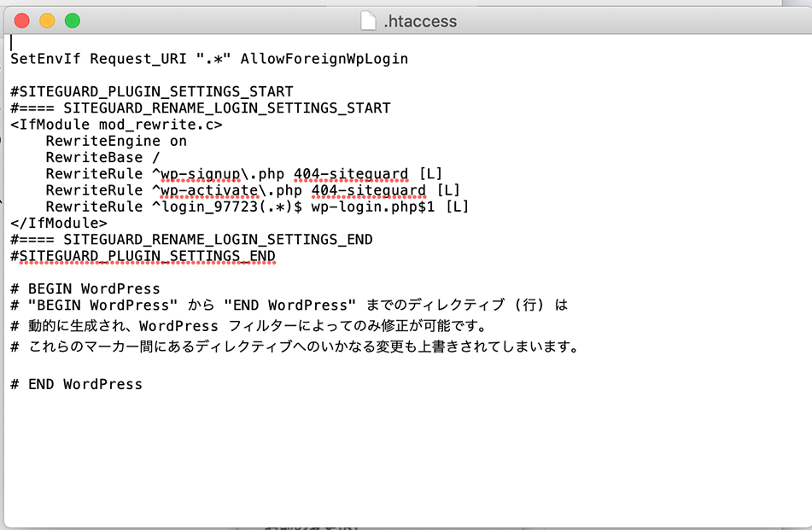Click the .htaccess document icon in title bar
The image size is (812, 530).
368,21
